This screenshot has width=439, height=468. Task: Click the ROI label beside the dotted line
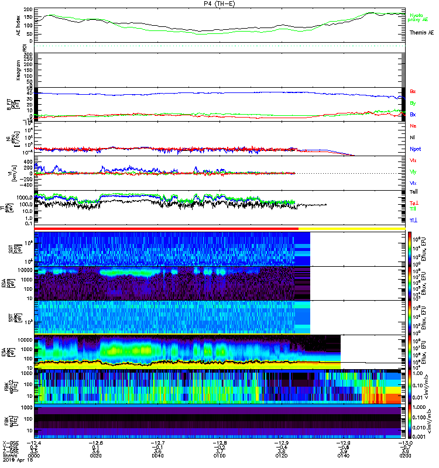coord(25,47)
